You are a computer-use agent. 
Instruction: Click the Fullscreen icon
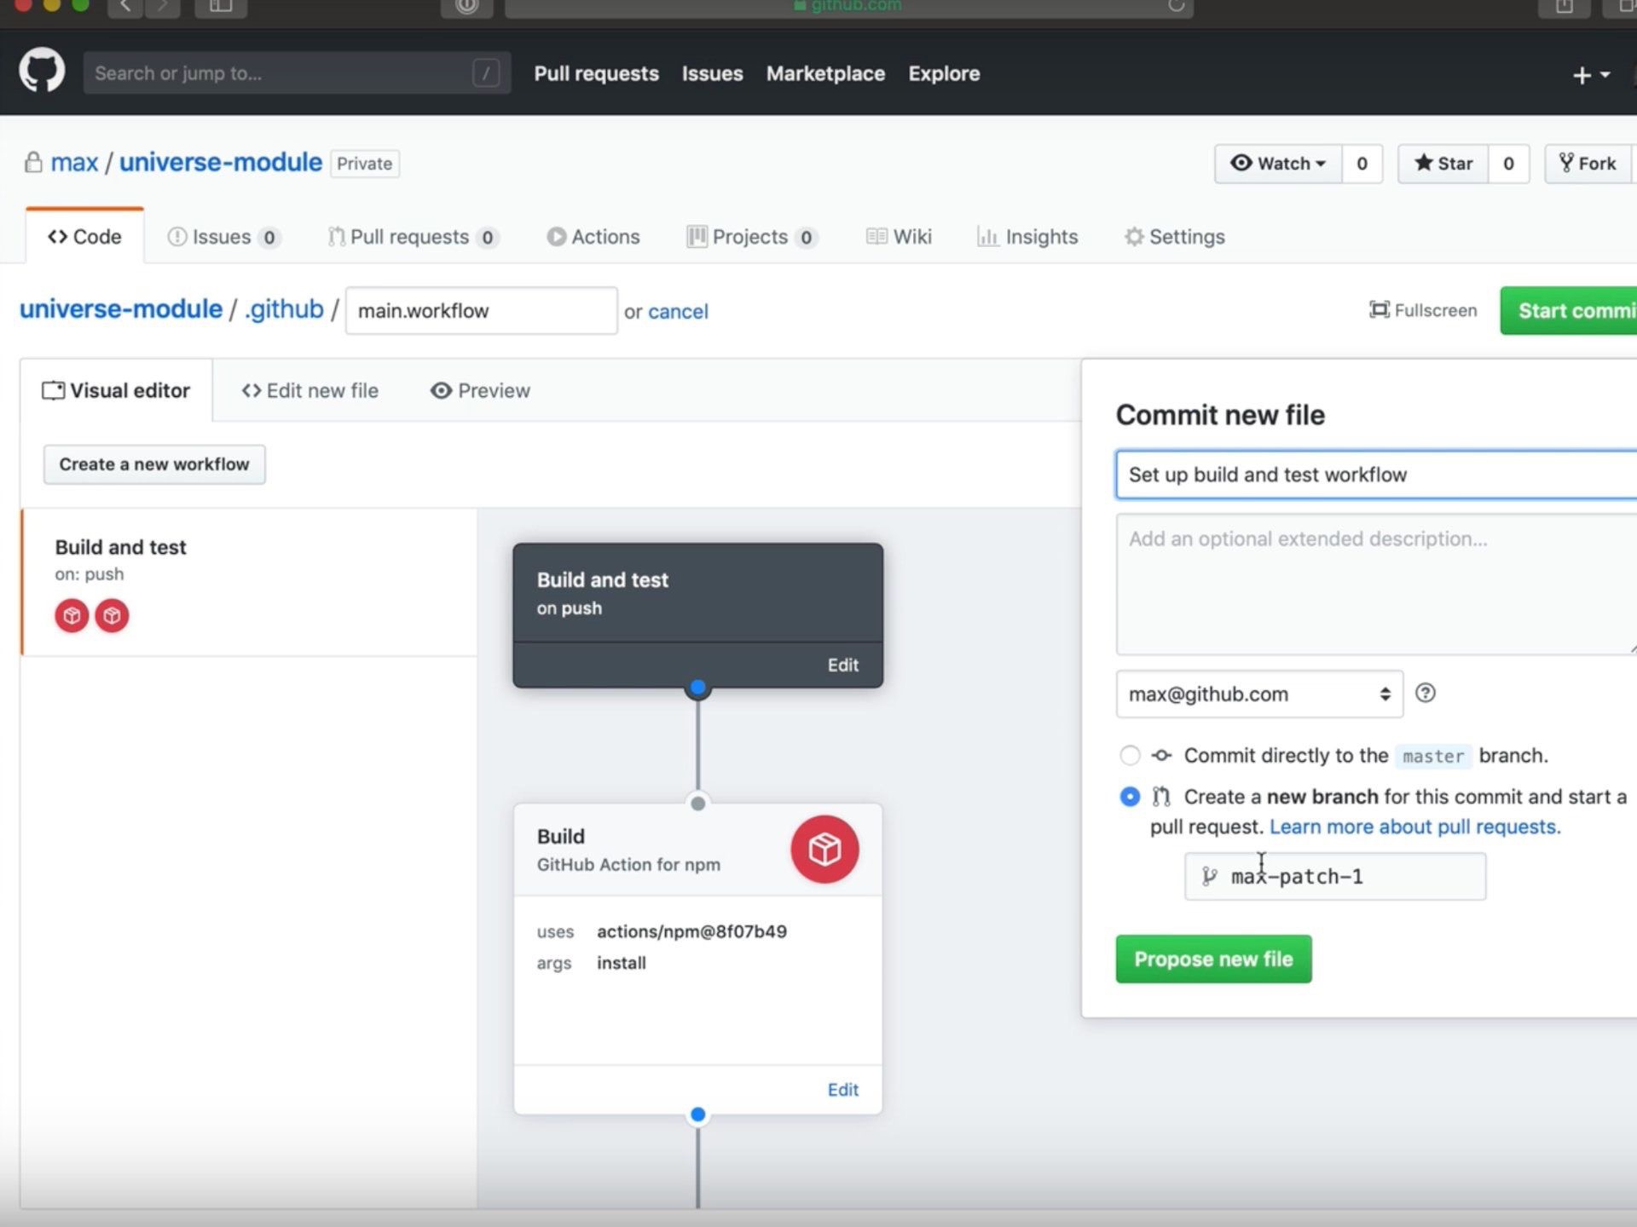tap(1379, 310)
